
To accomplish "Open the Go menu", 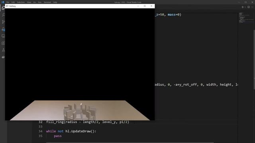I will 35,2.
